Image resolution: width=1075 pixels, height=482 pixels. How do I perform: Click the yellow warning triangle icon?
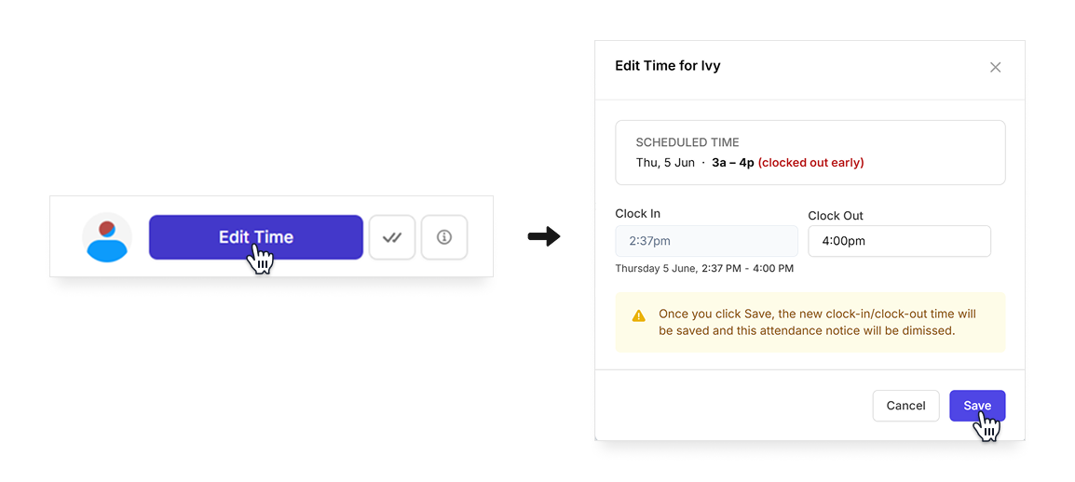(x=638, y=315)
